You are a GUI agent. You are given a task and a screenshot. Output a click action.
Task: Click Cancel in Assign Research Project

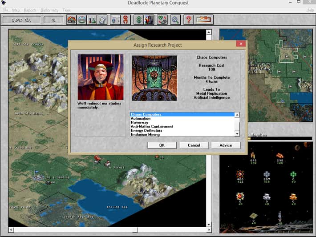(x=194, y=145)
